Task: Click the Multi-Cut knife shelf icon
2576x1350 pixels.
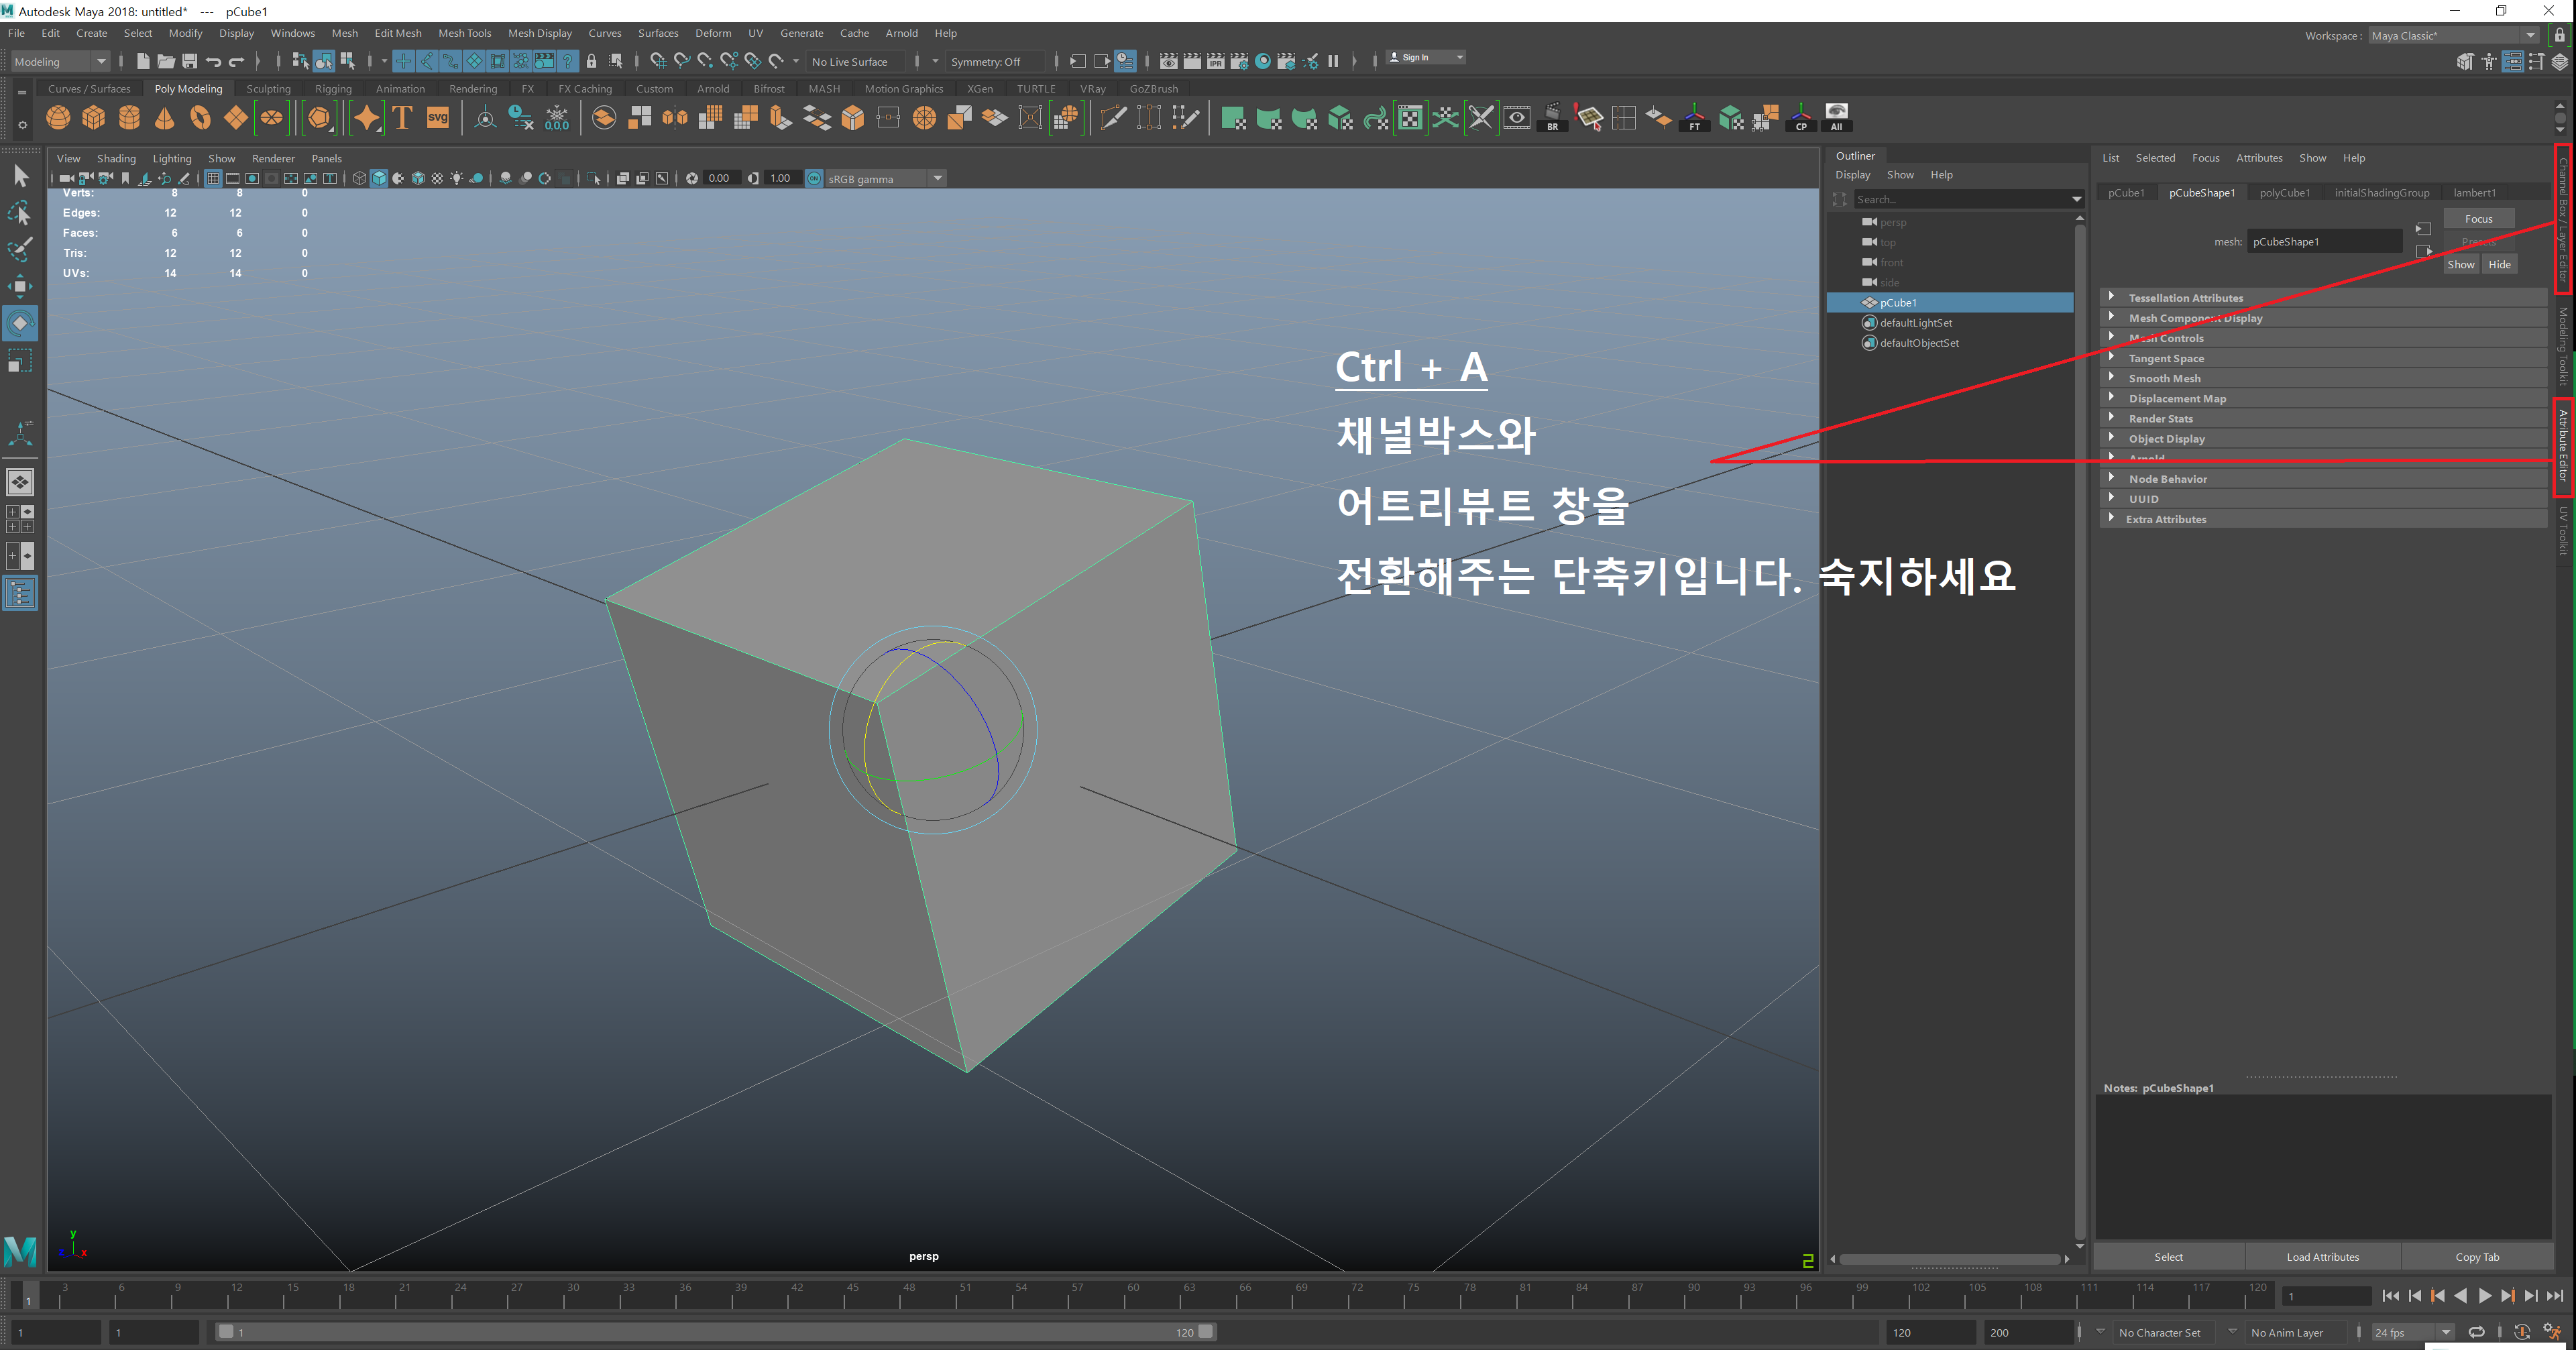Action: pyautogui.click(x=1113, y=118)
